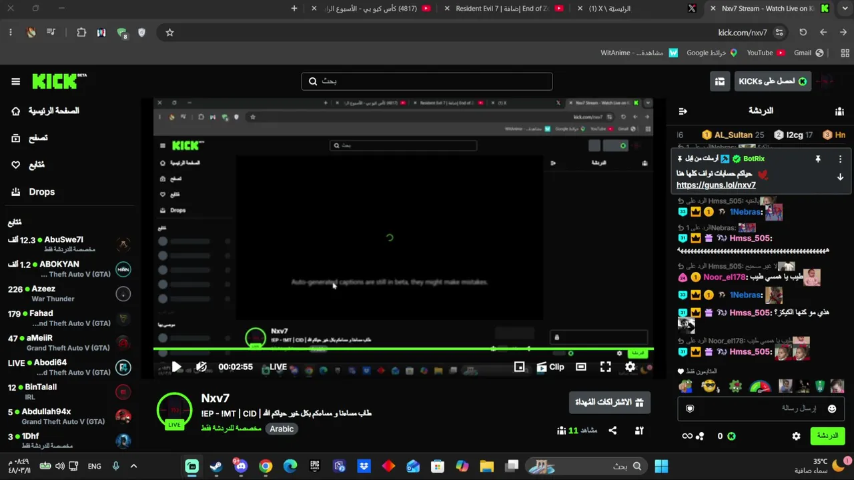Insert the sunglasses emote
The image size is (854, 480).
click(x=710, y=386)
